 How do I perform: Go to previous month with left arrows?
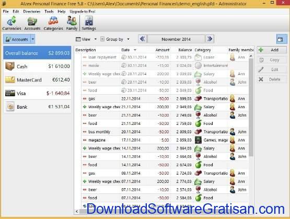coord(143,39)
